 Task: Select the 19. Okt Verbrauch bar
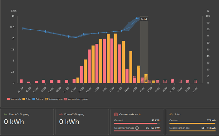coord(21,81)
